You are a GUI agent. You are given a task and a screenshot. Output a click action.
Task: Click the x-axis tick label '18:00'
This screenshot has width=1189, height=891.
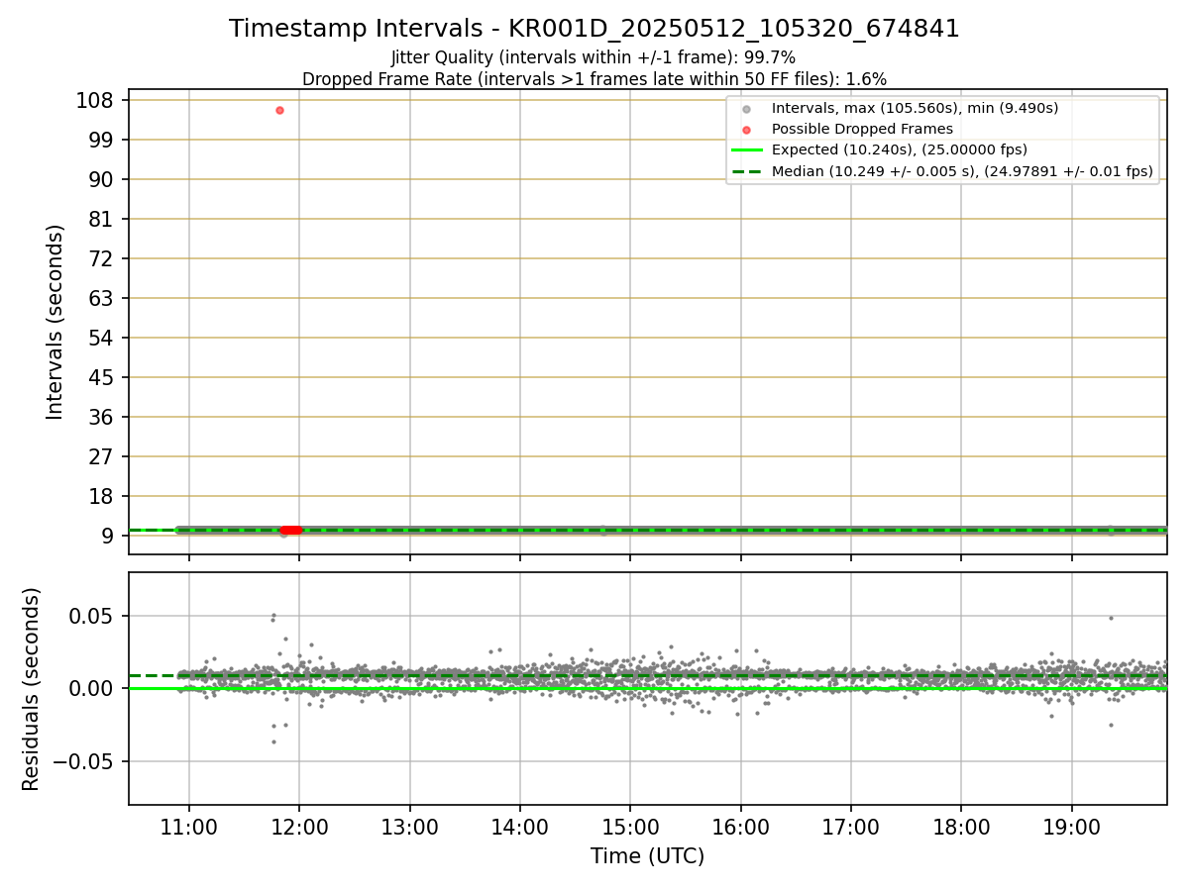[x=961, y=828]
